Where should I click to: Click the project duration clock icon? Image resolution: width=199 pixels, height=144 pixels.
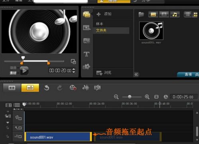pos(166,97)
